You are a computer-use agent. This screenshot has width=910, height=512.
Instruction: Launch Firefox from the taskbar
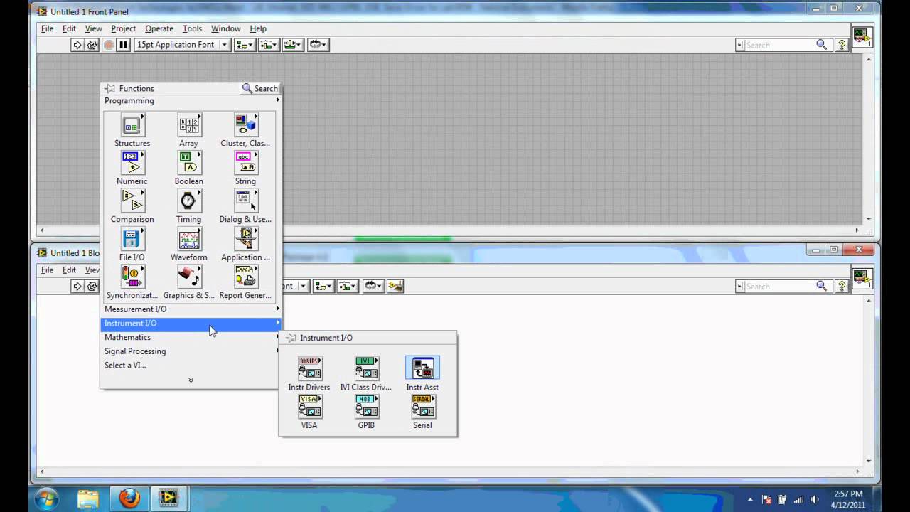[129, 498]
